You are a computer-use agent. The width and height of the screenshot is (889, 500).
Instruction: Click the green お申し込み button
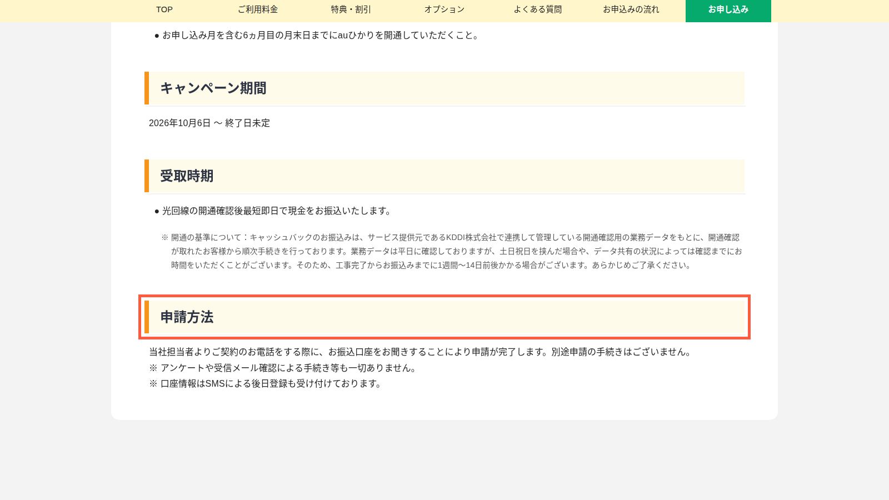click(728, 10)
